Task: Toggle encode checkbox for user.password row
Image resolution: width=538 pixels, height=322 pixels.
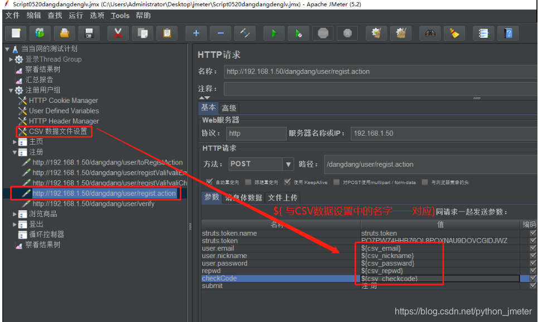Action: click(x=533, y=263)
